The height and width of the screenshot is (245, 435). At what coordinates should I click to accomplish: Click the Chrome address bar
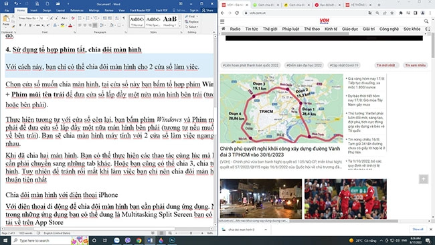point(305,13)
